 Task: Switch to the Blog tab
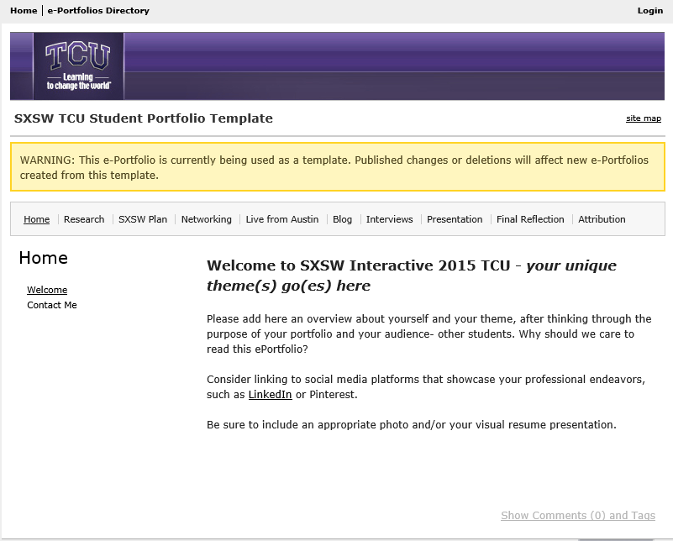342,219
